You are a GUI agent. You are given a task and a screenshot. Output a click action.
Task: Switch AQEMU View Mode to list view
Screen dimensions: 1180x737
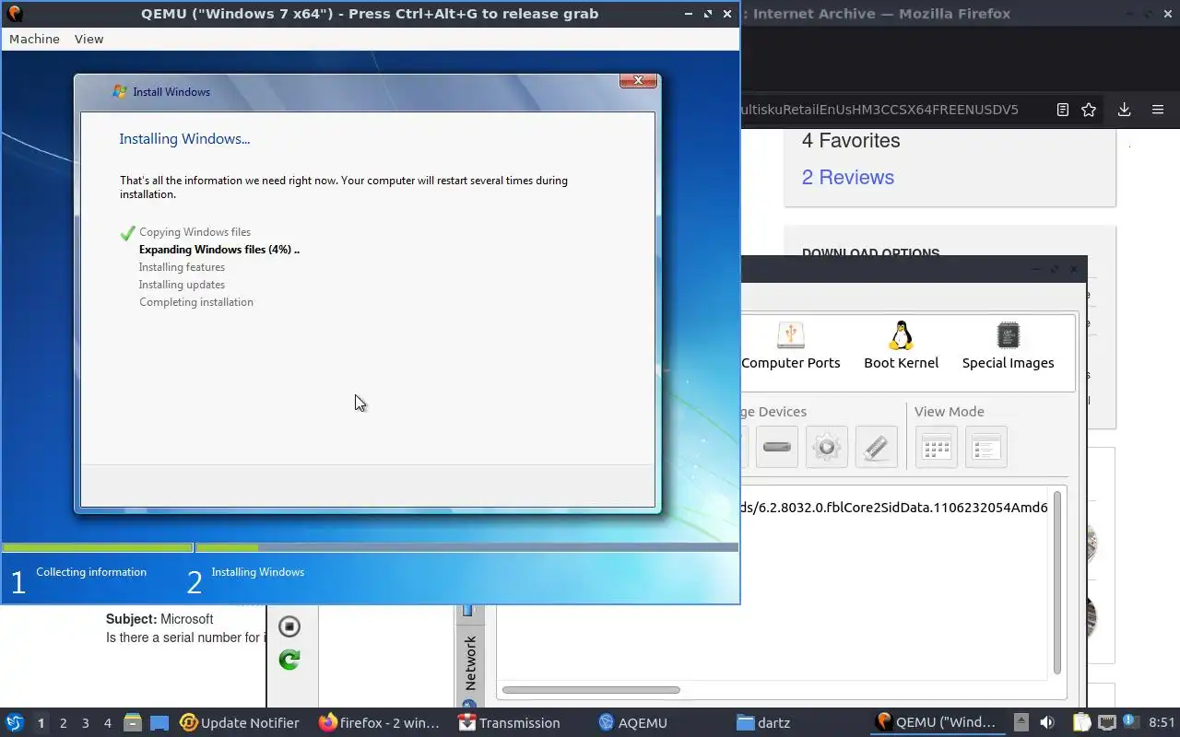point(986,448)
